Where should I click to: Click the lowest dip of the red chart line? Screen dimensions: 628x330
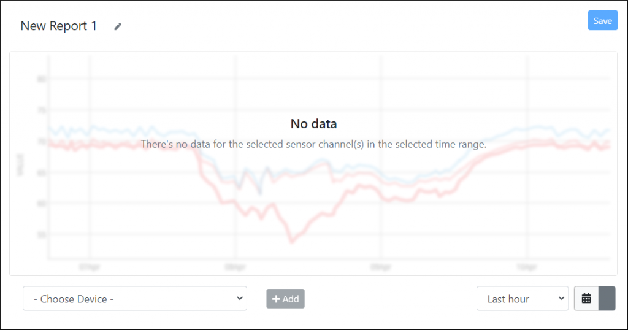292,240
